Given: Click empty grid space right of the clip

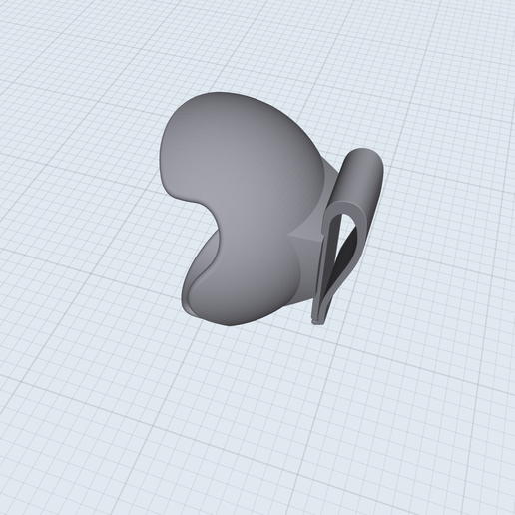Looking at the screenshot, I should [449, 233].
